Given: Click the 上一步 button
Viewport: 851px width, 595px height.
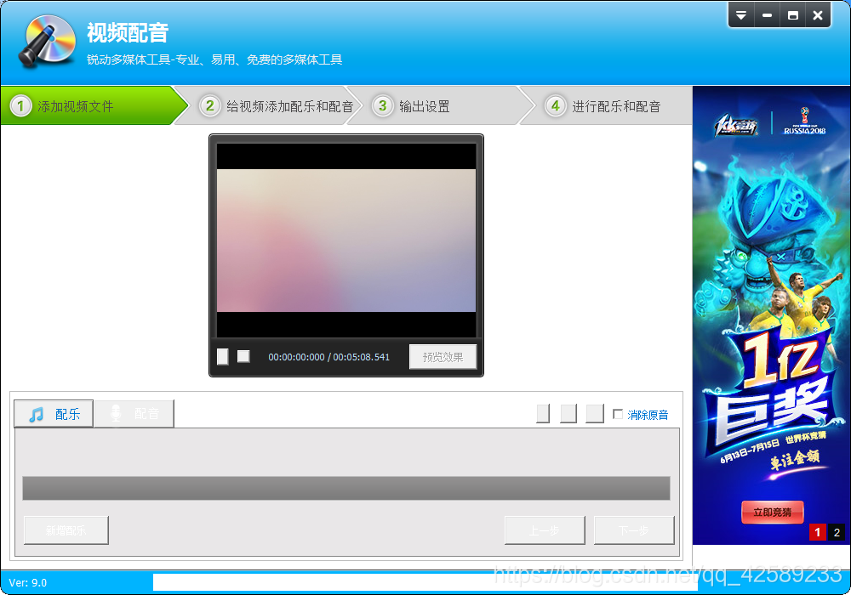Looking at the screenshot, I should pyautogui.click(x=545, y=530).
